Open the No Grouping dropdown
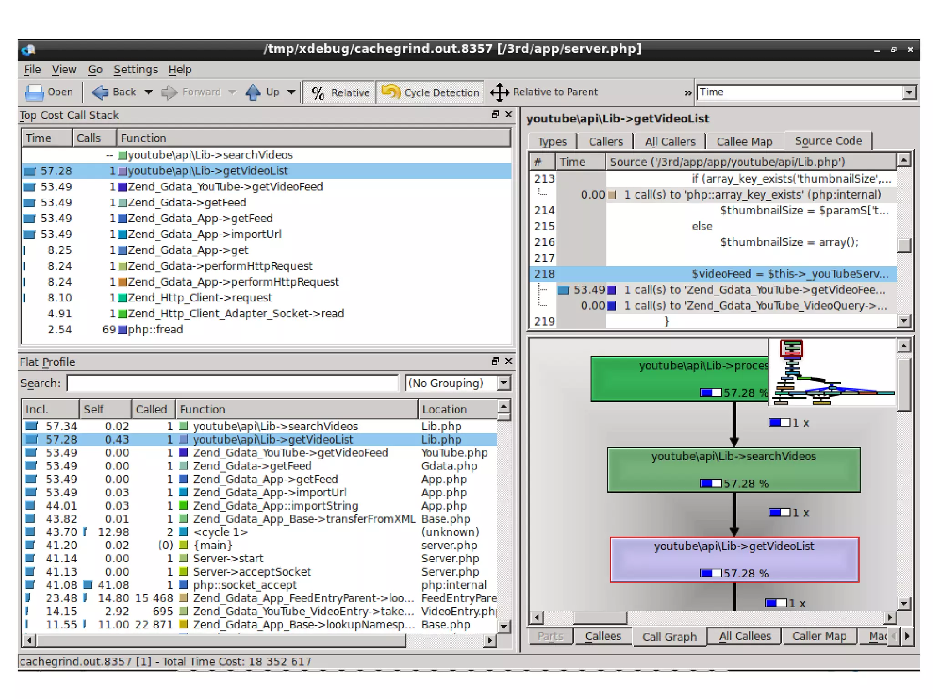The width and height of the screenshot is (933, 699). pos(503,383)
